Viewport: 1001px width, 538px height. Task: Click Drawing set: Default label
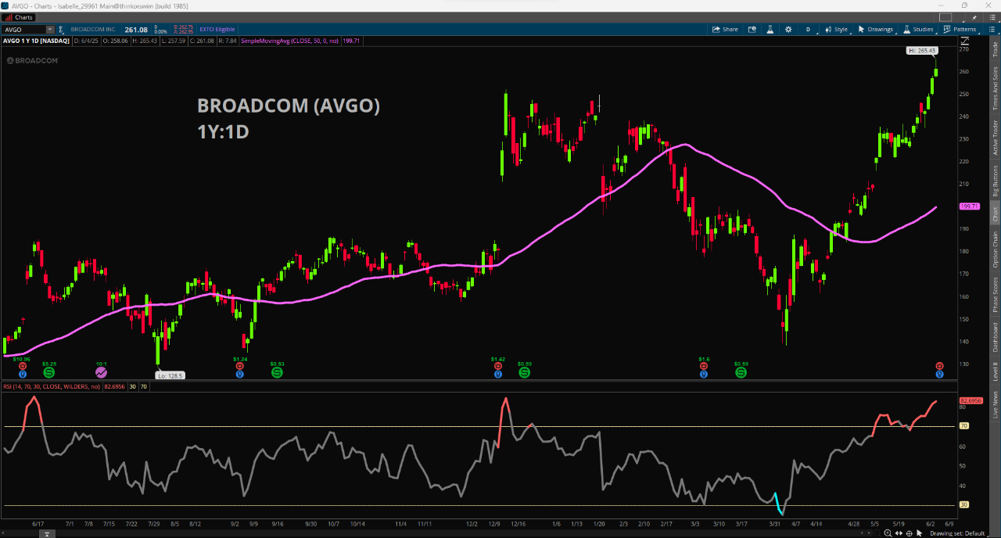(956, 533)
